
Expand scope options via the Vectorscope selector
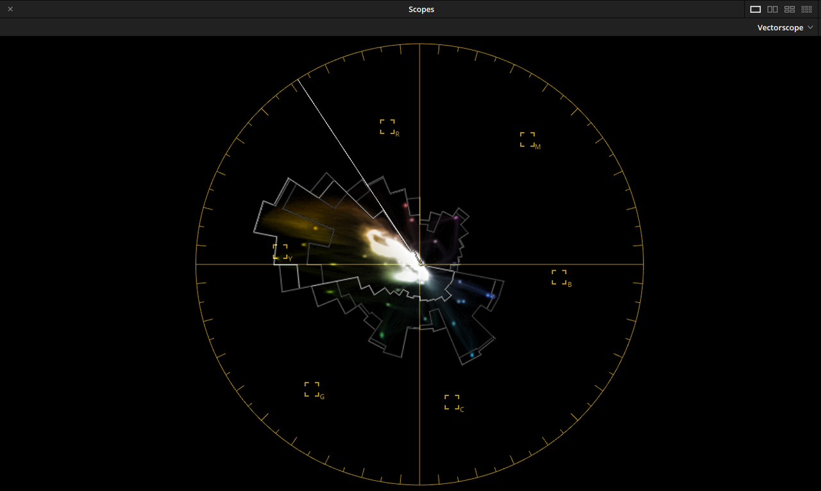[x=784, y=28]
